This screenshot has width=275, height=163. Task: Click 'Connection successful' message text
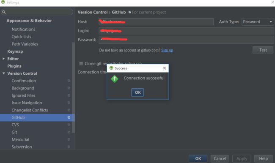click(x=144, y=78)
